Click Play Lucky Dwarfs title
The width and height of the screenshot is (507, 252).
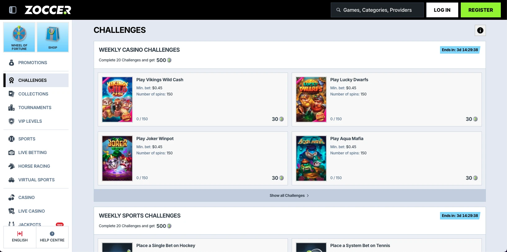coord(349,80)
